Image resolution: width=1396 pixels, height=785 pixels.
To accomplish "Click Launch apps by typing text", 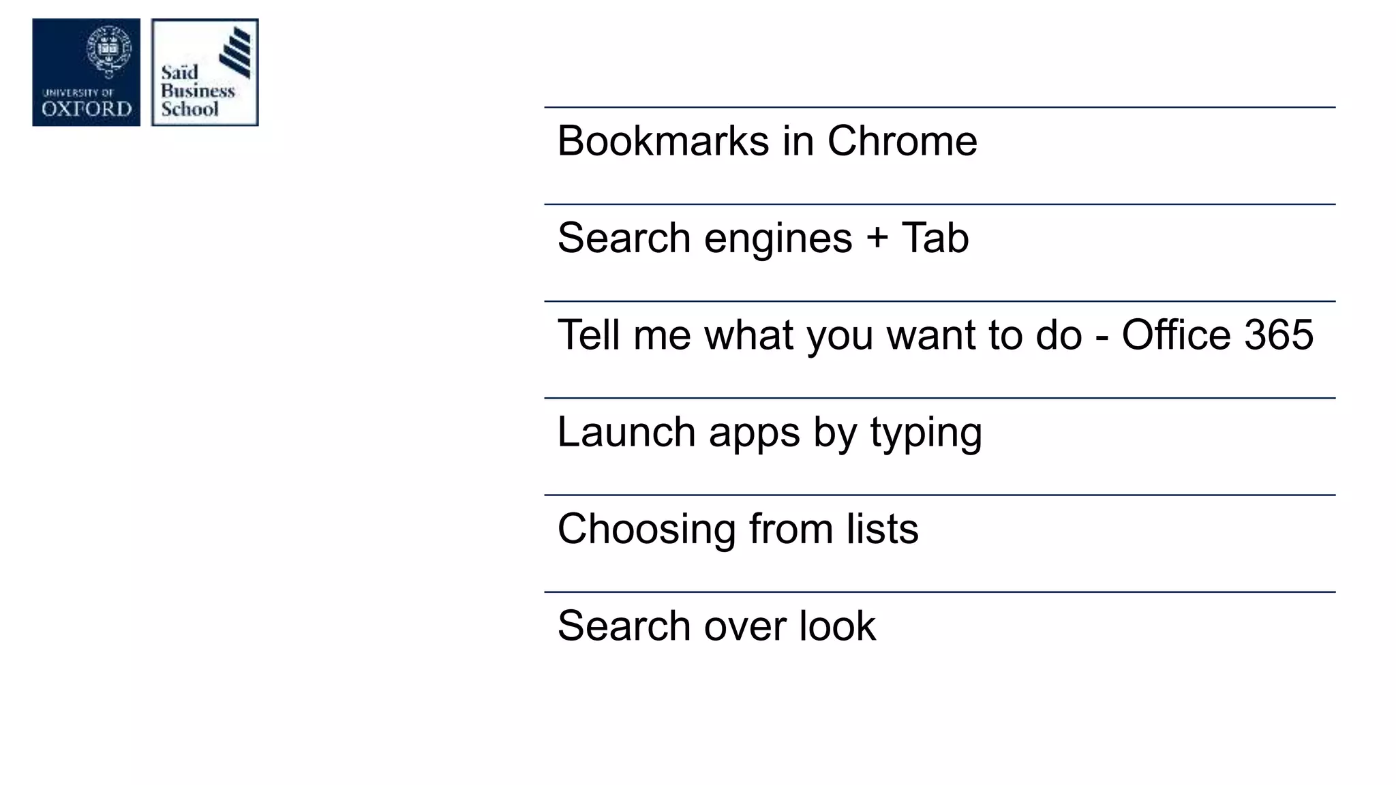I will click(770, 433).
